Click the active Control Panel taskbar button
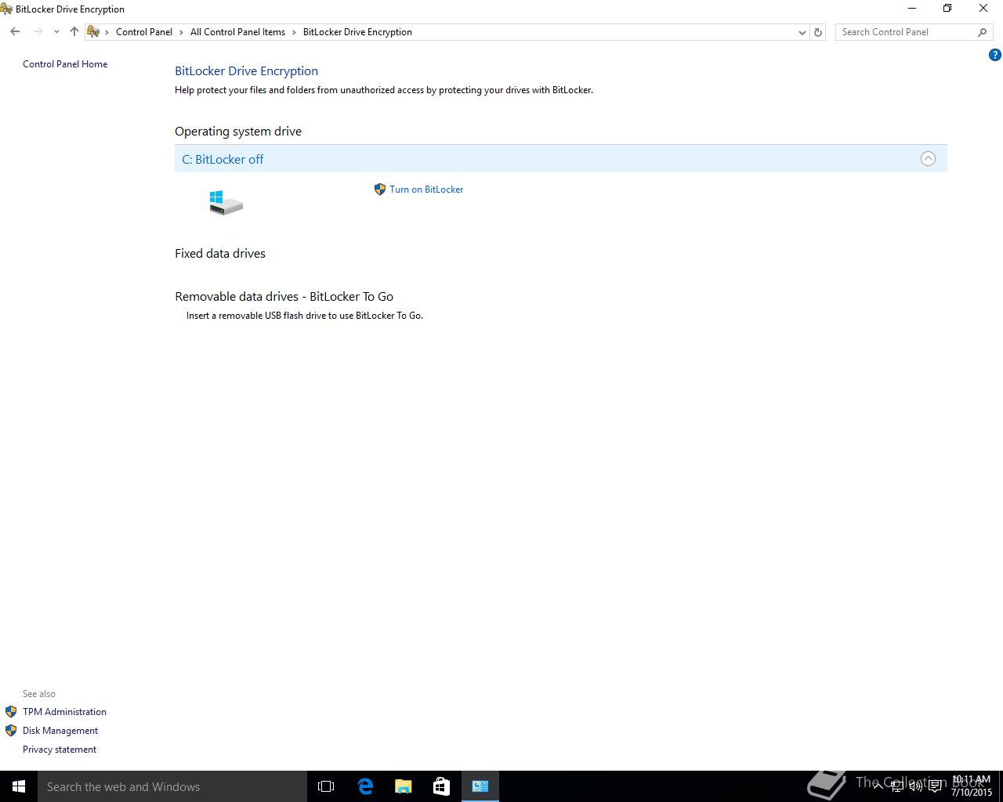 [x=480, y=786]
